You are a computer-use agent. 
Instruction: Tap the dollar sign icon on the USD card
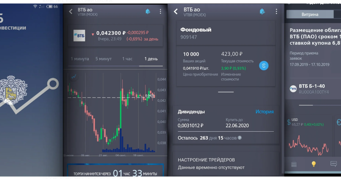coord(289,122)
